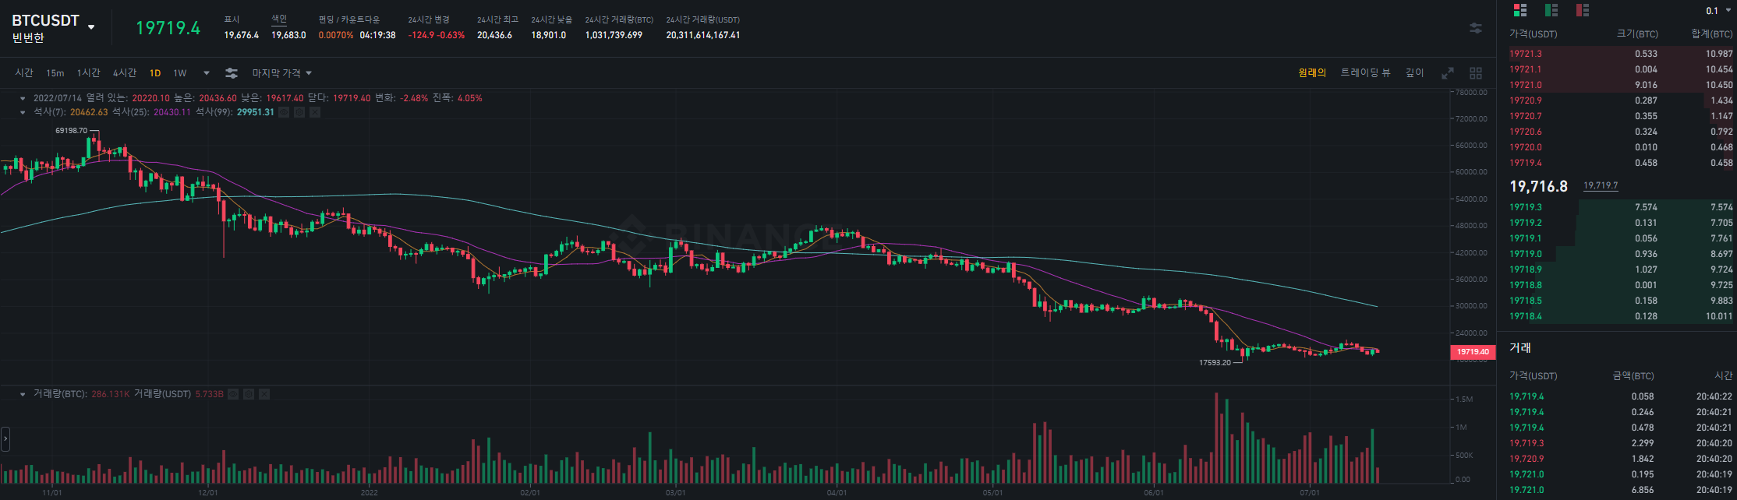Click ask price 19720.0 in order book

coord(1525,147)
